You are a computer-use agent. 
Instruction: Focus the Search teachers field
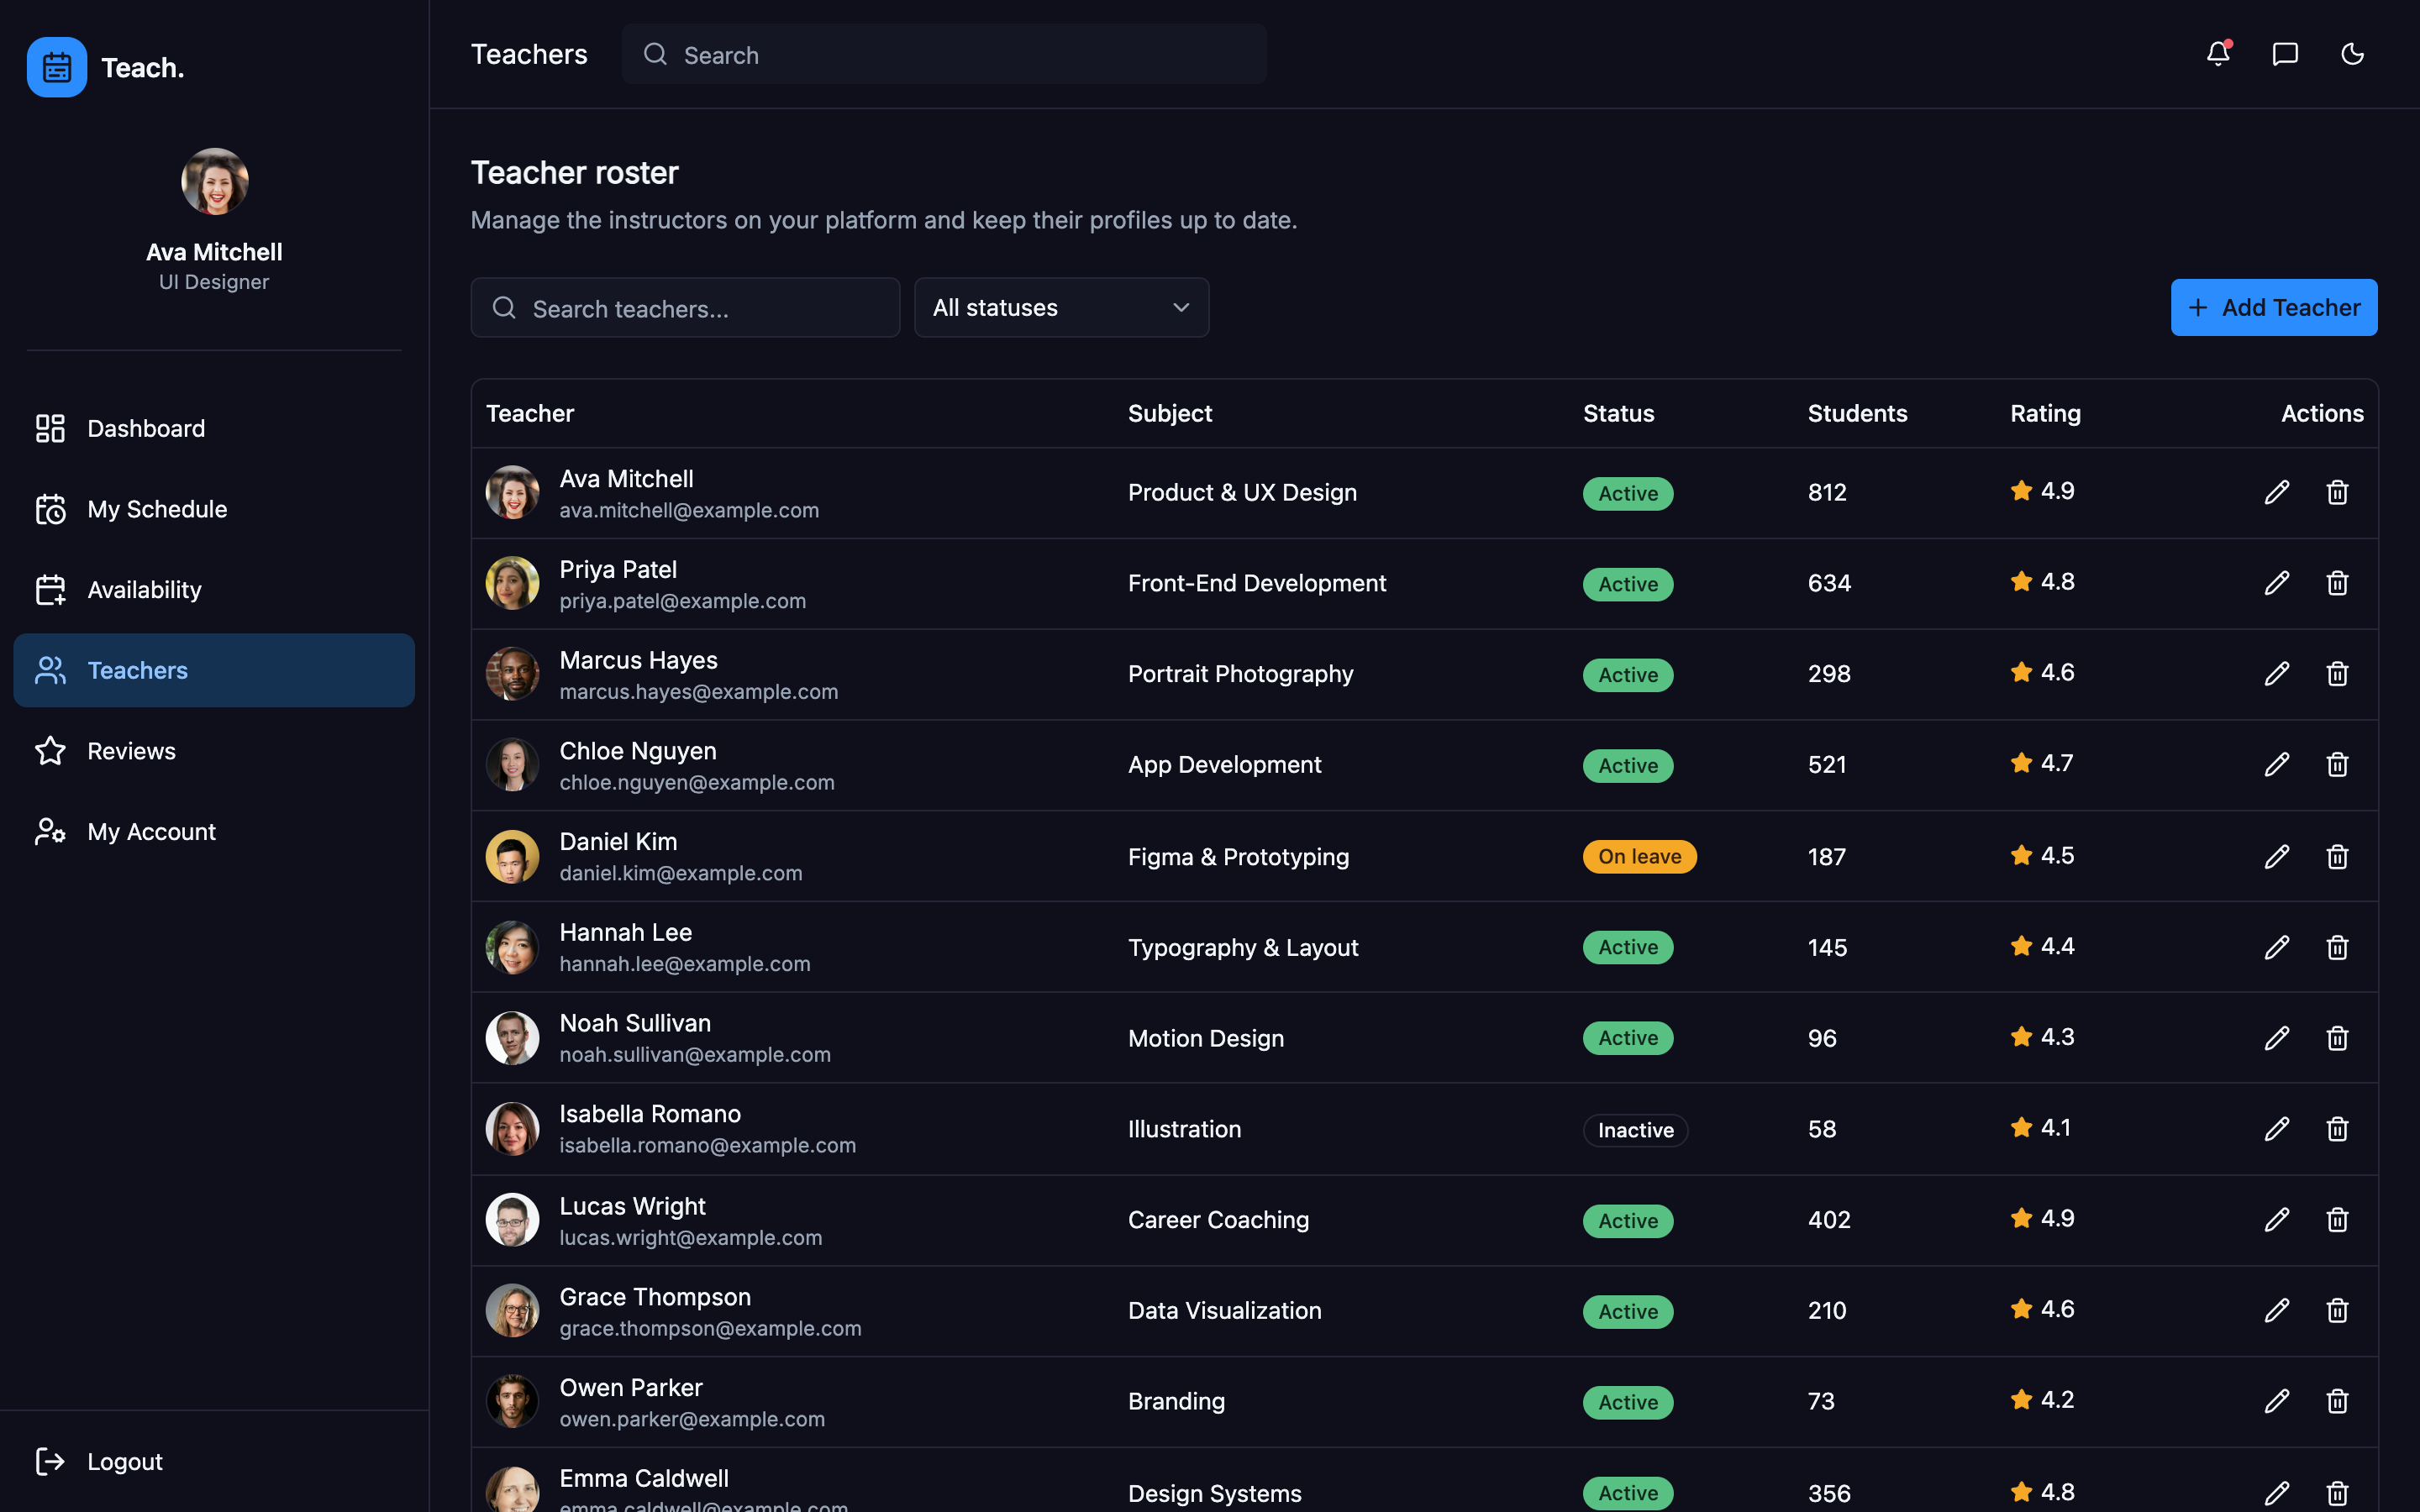pyautogui.click(x=685, y=308)
